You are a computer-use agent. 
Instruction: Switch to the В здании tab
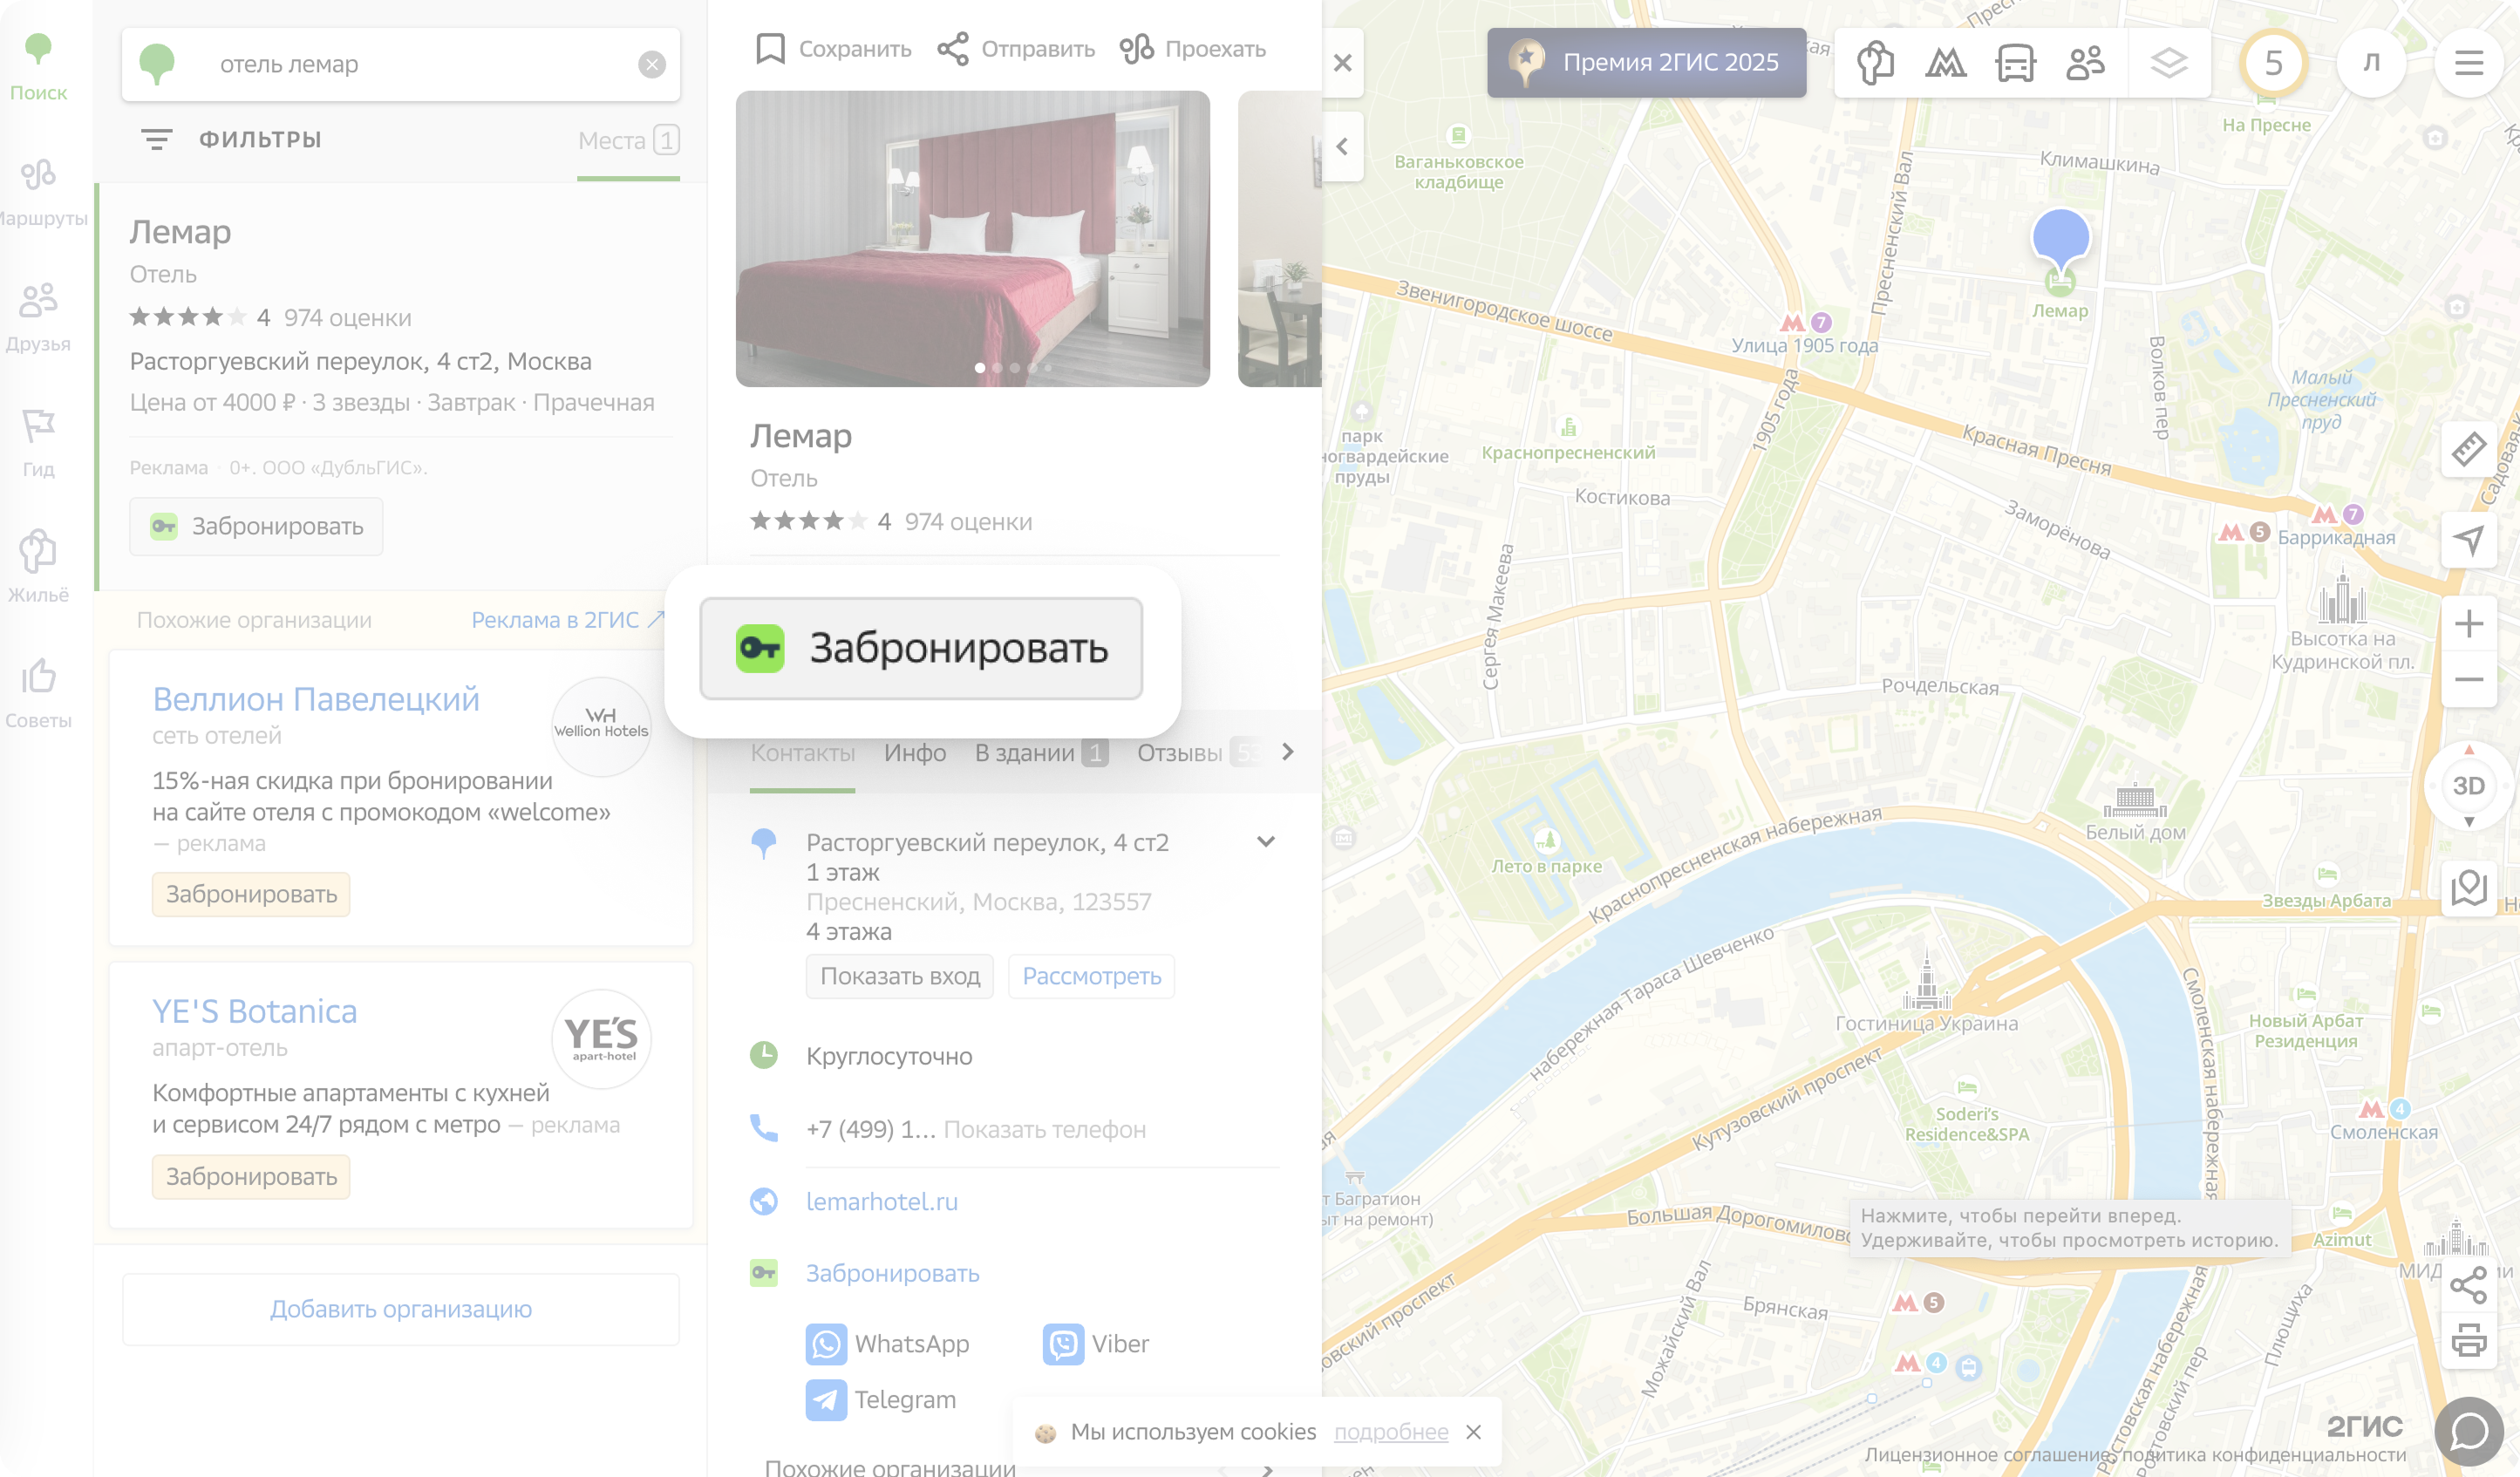tap(1041, 753)
